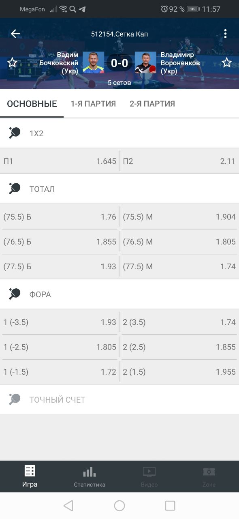Image resolution: width=239 pixels, height=519 pixels.
Task: Open the three-dot overflow menu
Action: [225, 34]
